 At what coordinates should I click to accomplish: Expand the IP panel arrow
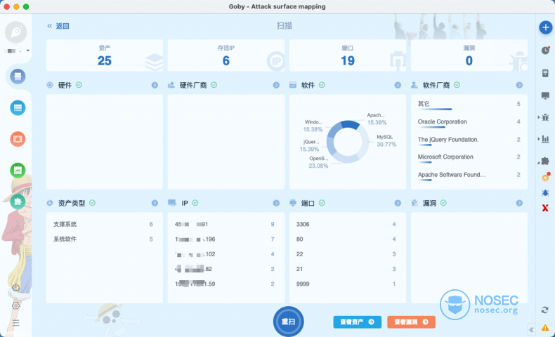276,203
